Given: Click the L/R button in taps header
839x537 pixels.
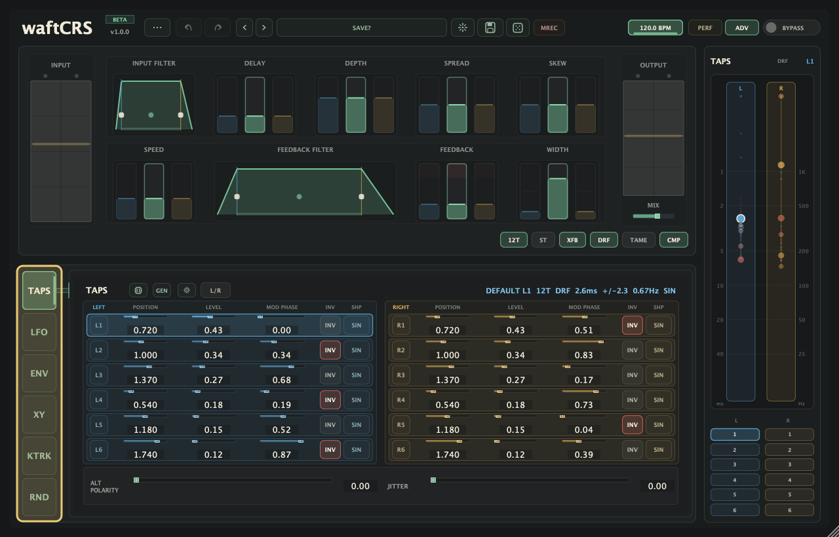Looking at the screenshot, I should point(216,290).
